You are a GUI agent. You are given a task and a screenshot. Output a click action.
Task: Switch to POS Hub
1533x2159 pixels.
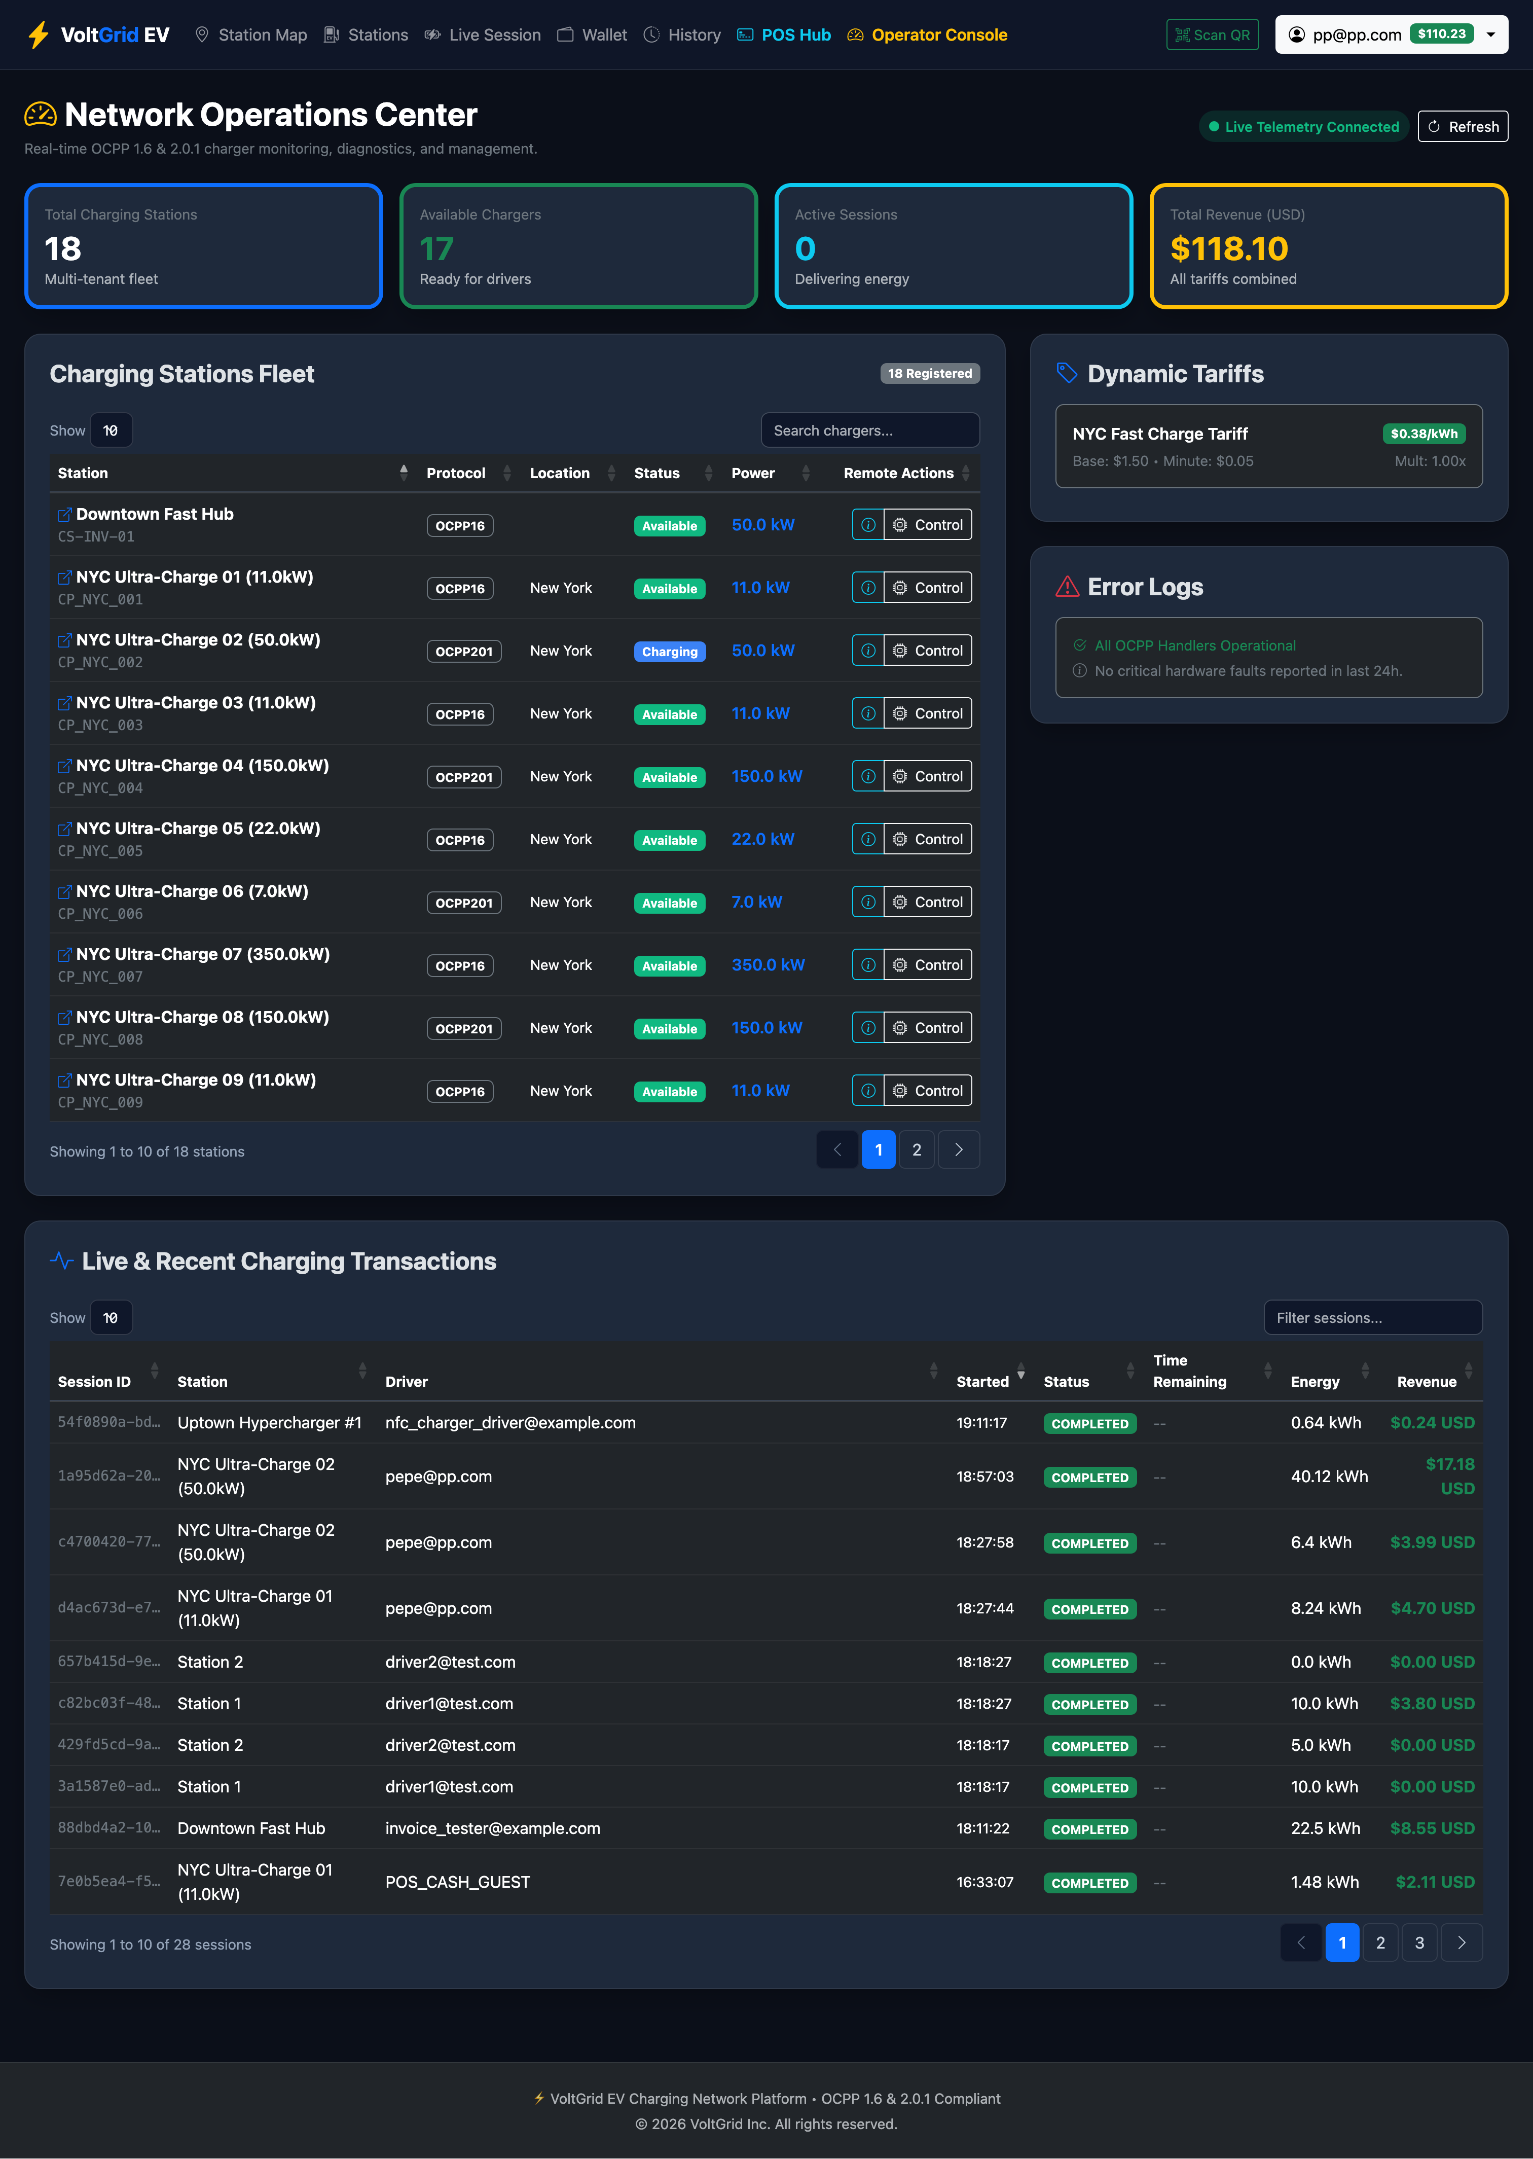point(784,35)
